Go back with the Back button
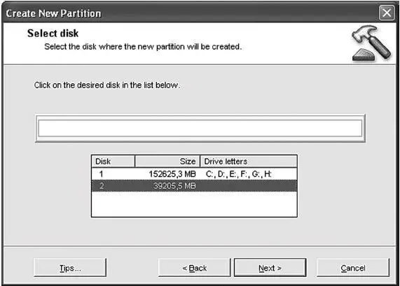The width and height of the screenshot is (400, 286). (x=194, y=268)
